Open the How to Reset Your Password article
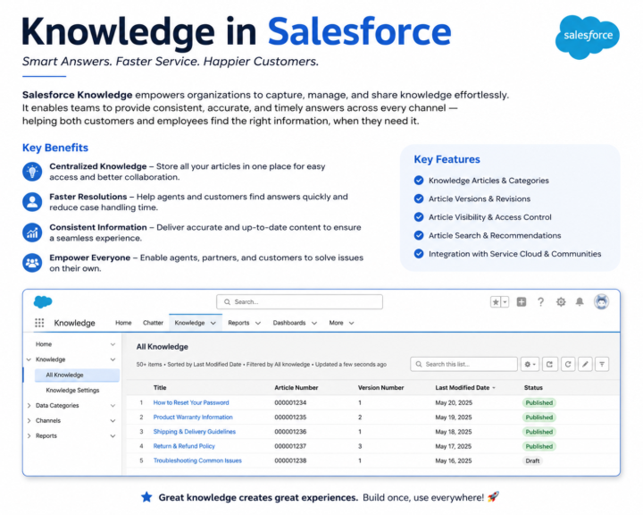The image size is (643, 515). click(191, 403)
